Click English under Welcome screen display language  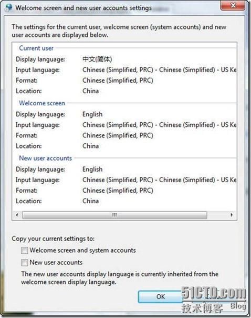(x=92, y=114)
